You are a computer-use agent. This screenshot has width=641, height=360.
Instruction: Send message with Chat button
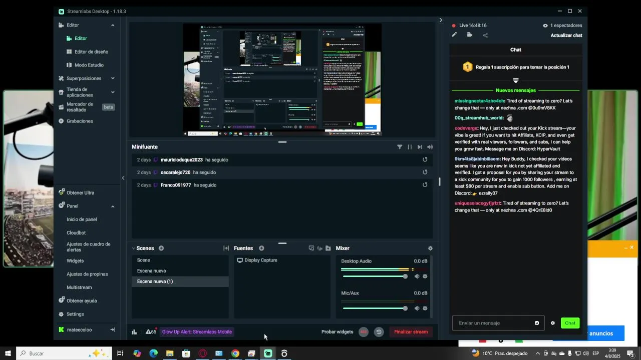click(x=570, y=323)
